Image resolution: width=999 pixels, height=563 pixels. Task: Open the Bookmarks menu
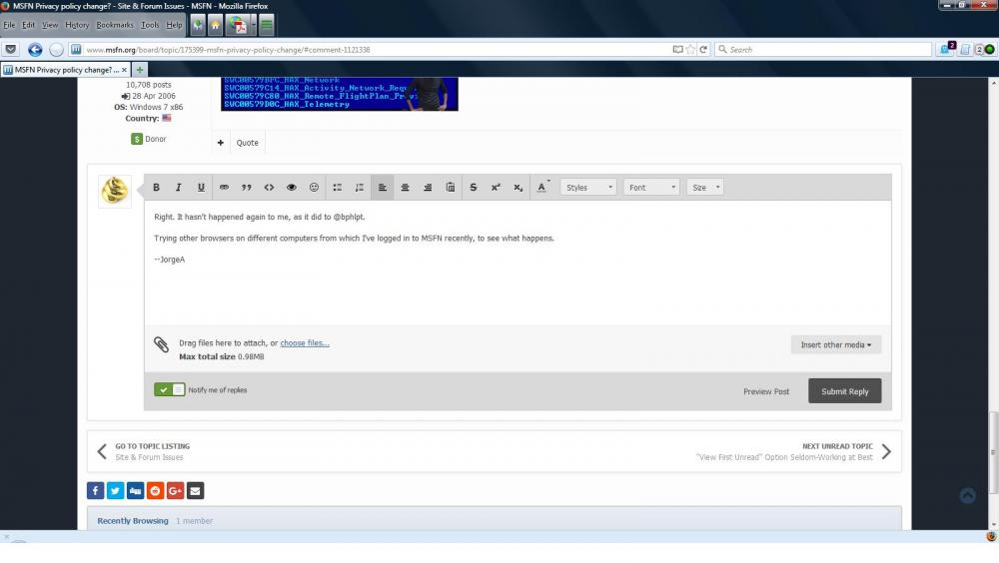point(114,24)
